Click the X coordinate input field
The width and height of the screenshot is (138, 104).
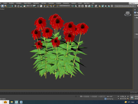coord(87,96)
